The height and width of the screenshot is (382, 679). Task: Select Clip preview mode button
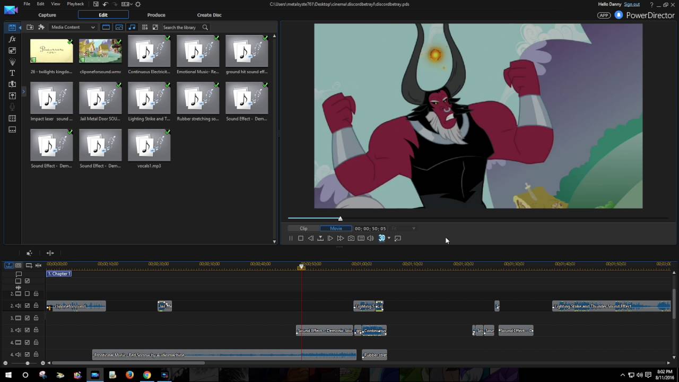303,229
